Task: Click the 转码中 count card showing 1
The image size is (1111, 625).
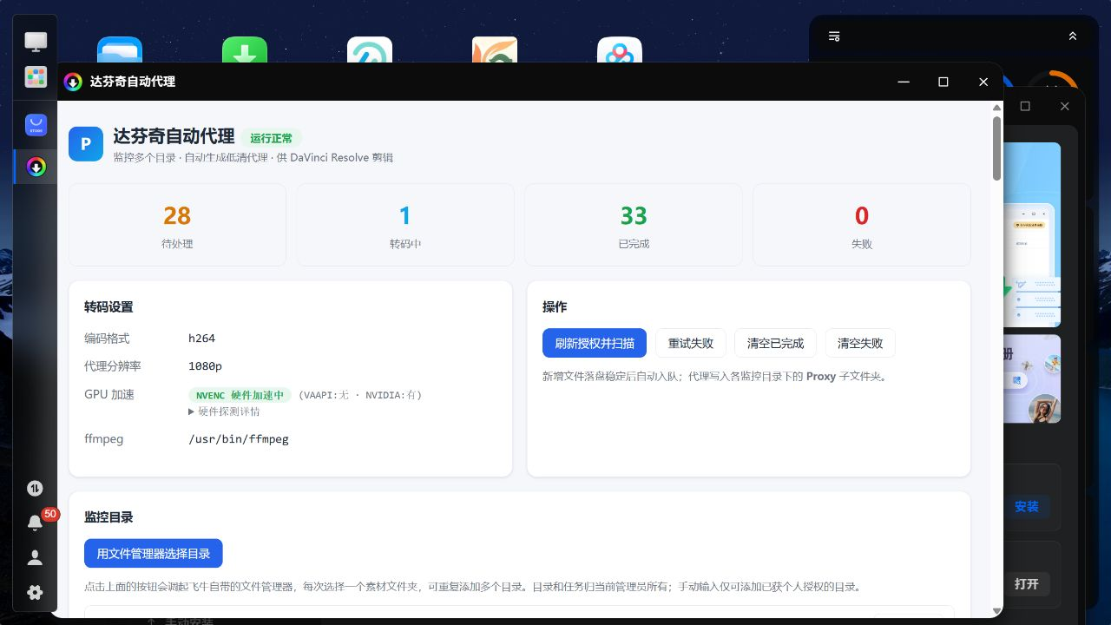Action: [x=405, y=225]
